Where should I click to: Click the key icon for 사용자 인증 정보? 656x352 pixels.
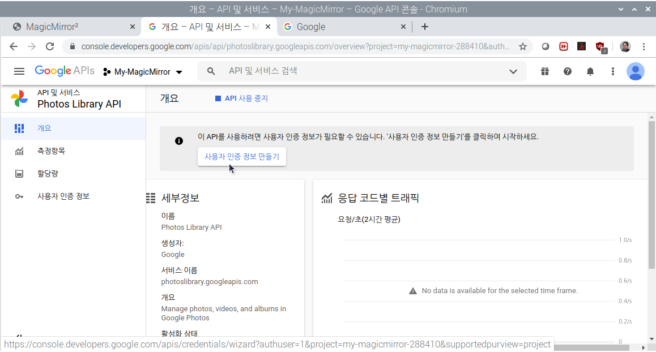(19, 196)
